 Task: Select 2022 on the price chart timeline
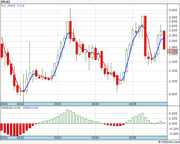point(20,104)
